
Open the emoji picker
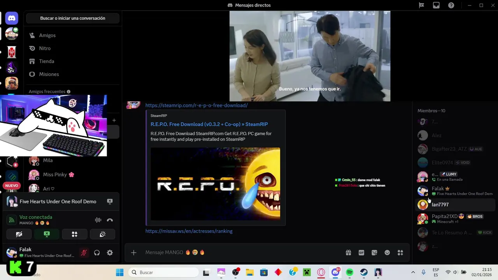(x=387, y=253)
